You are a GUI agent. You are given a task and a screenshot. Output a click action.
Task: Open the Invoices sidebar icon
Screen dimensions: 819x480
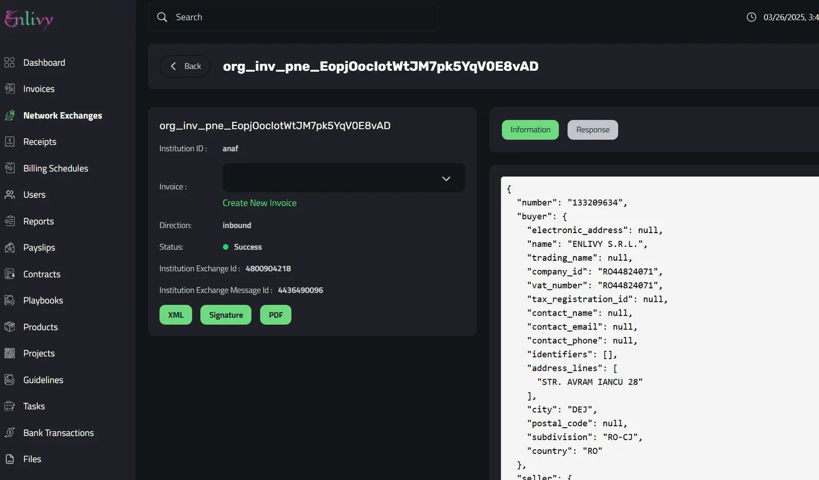10,89
